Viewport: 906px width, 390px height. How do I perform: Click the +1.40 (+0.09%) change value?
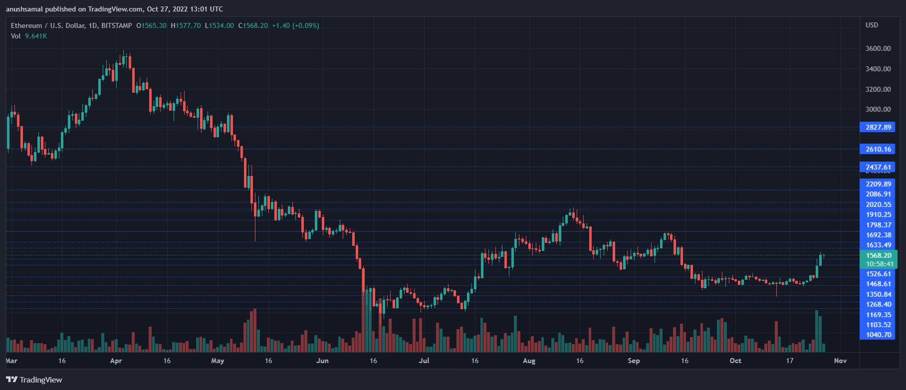(x=295, y=25)
